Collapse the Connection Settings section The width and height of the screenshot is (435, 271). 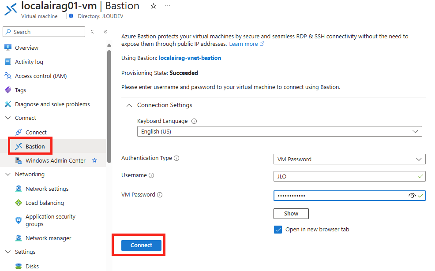pos(129,105)
